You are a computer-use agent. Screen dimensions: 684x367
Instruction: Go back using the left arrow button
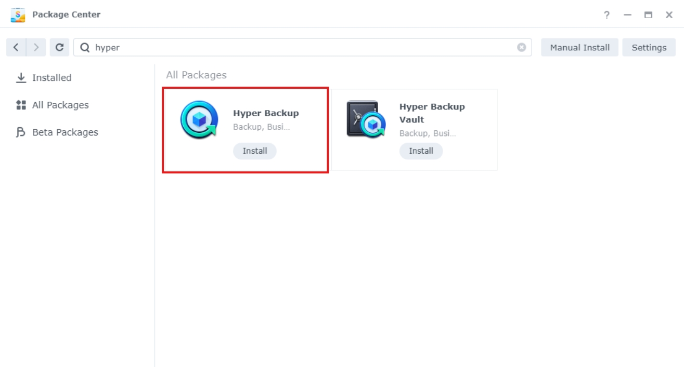(x=16, y=47)
